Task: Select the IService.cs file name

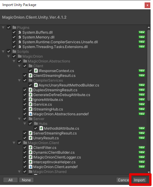Action: pyautogui.click(x=43, y=104)
